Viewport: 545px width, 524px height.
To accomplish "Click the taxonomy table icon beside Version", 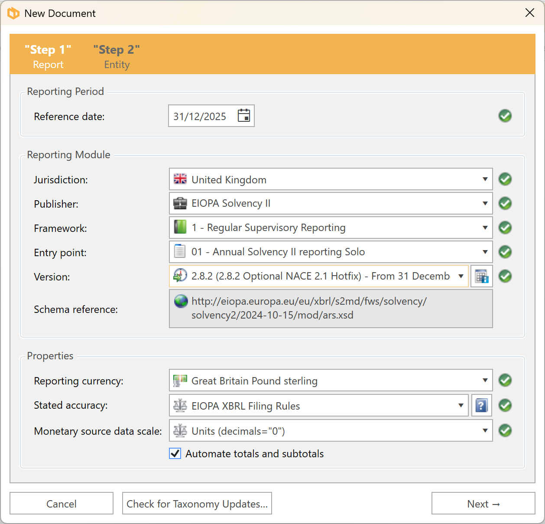I will pyautogui.click(x=481, y=276).
